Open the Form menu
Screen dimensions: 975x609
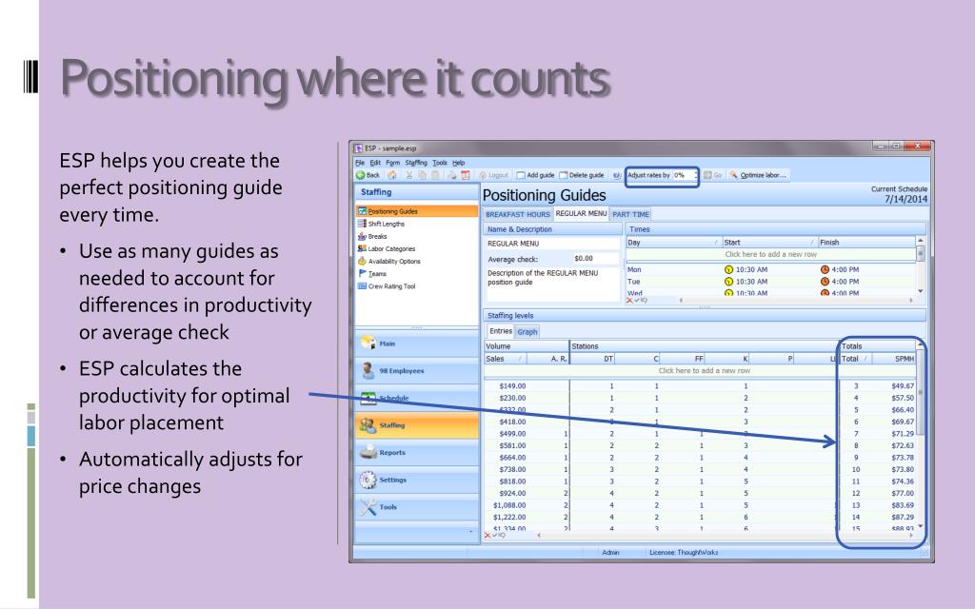[392, 163]
